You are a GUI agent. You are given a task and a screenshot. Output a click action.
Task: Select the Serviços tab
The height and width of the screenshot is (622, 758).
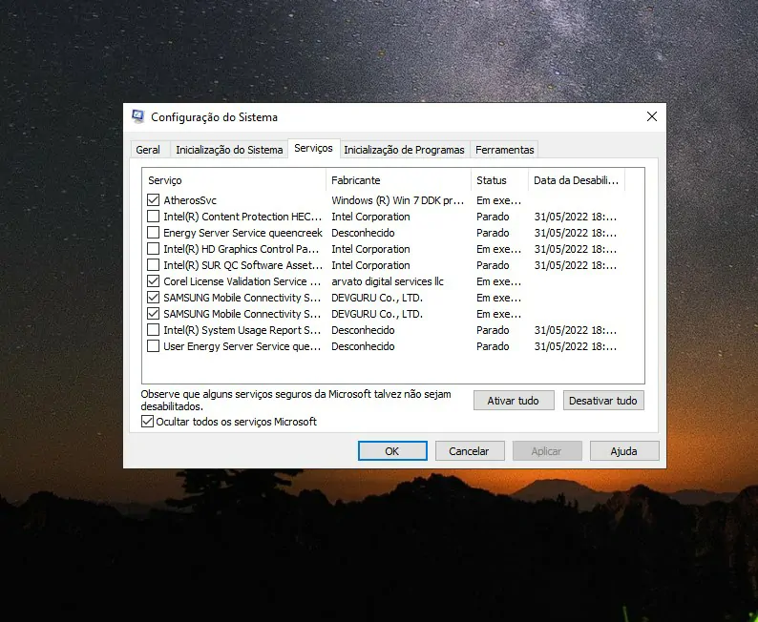pyautogui.click(x=313, y=148)
